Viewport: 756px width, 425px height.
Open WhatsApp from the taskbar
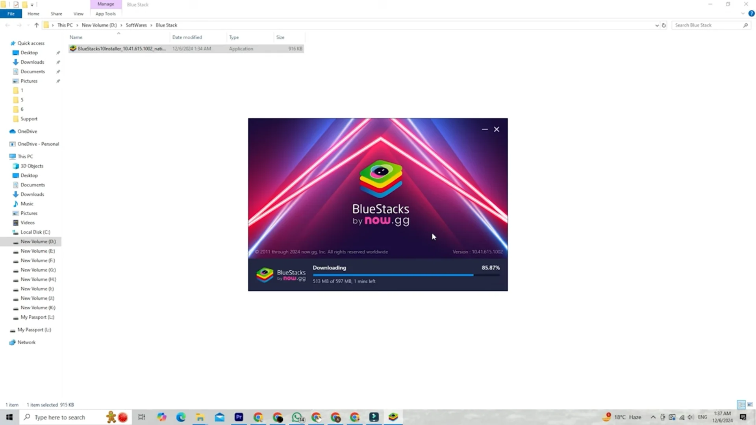click(297, 417)
